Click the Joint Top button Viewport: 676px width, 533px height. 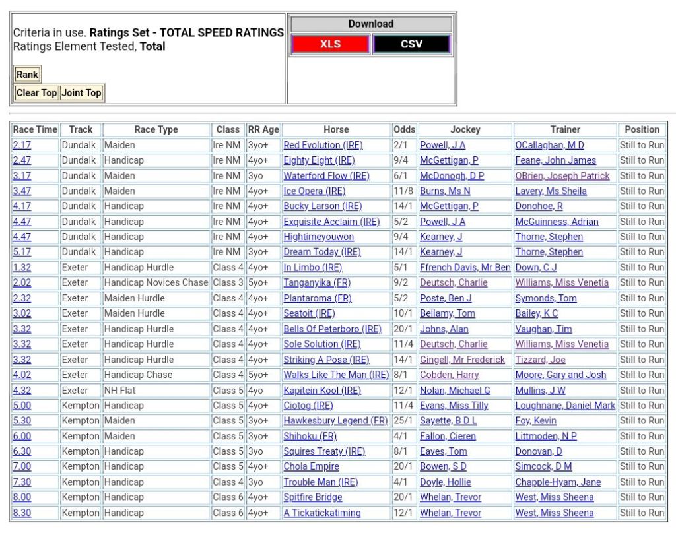click(x=82, y=93)
